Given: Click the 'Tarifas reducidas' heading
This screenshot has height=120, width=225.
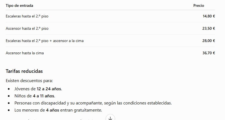Looking at the screenshot, I should [x=24, y=71].
